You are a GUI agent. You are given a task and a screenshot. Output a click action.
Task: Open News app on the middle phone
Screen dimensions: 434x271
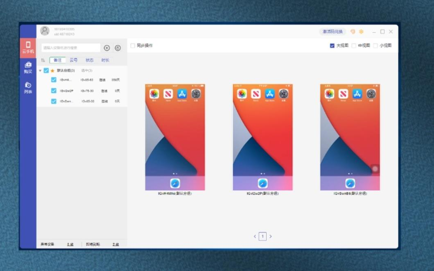tap(256, 94)
